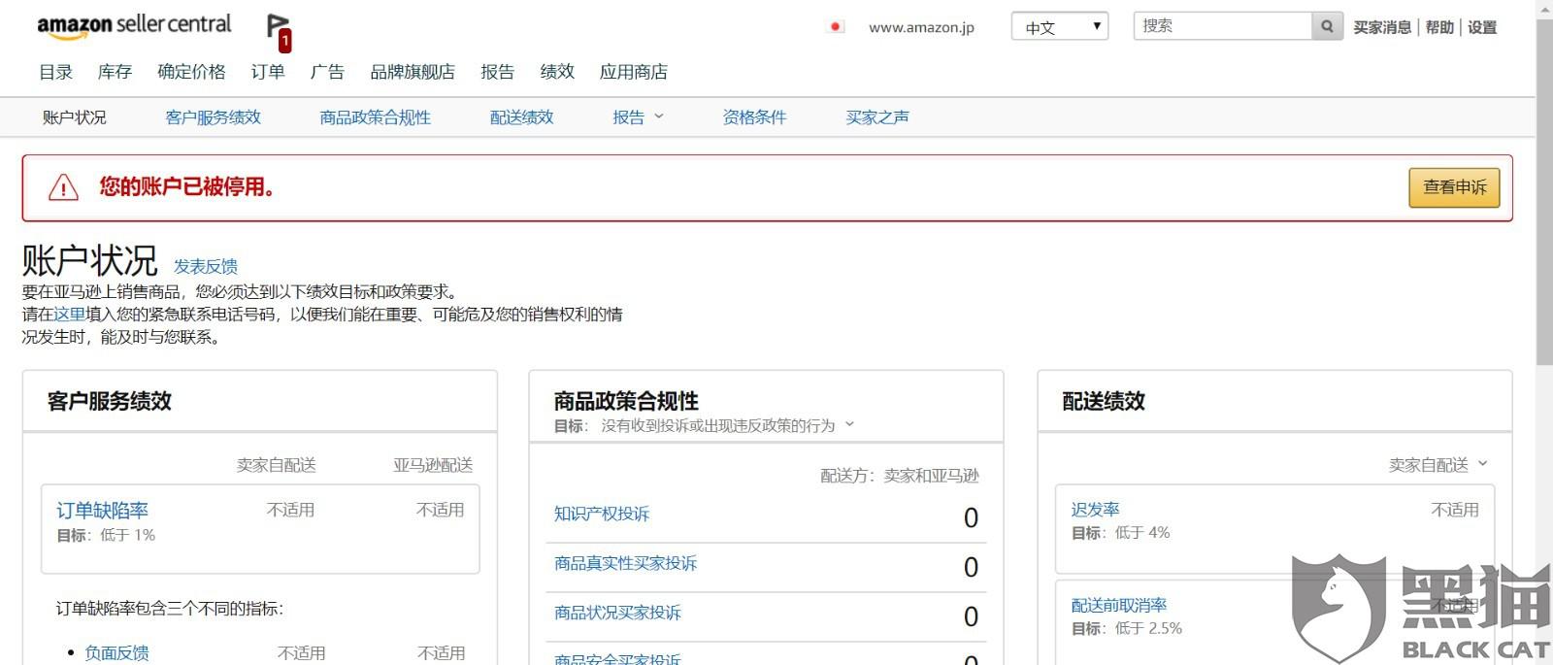Screen dimensions: 1553x665
Task: Click the Amazon Seller Central logo
Action: (x=134, y=26)
